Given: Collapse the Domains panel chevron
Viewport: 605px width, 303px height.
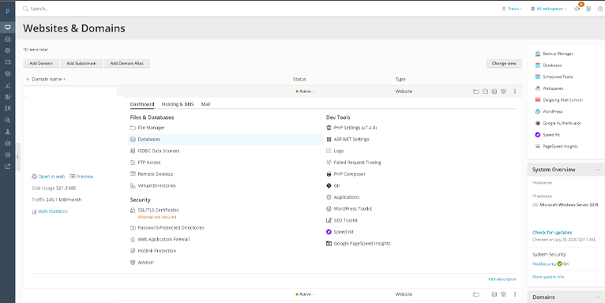Looking at the screenshot, I should coord(598,297).
